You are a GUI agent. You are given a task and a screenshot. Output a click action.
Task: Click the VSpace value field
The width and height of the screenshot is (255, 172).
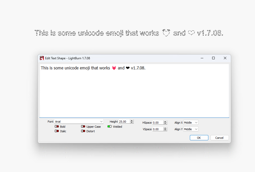pos(158,129)
